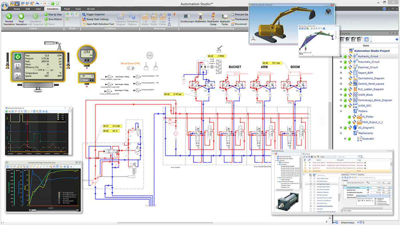Open the Sequence Diagram
This screenshot has width=400, height=225.
120,19
